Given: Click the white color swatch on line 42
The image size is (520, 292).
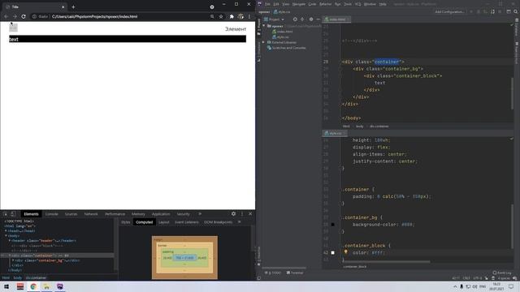Looking at the screenshot, I should (x=332, y=252).
